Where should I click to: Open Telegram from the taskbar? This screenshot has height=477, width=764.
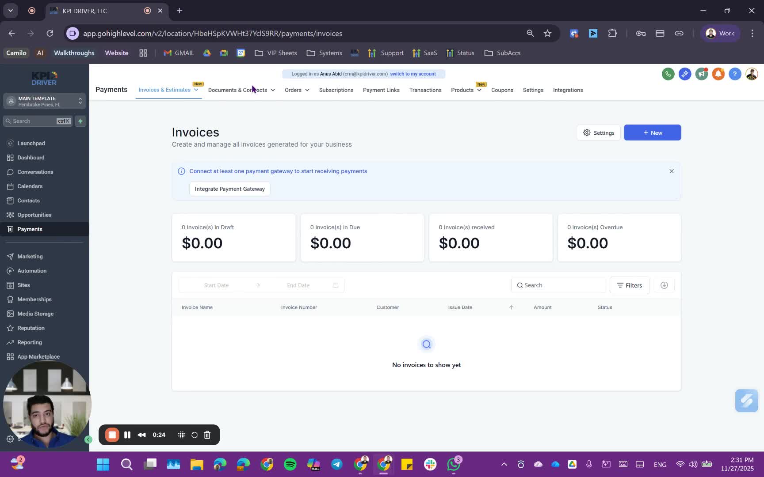pos(337,464)
